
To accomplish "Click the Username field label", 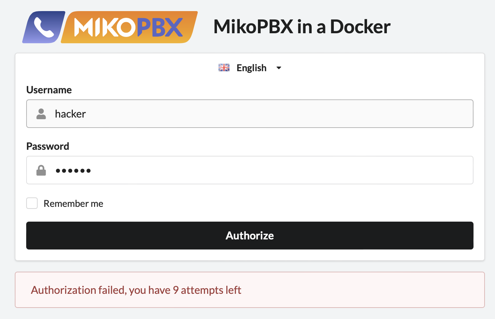I will pos(49,90).
